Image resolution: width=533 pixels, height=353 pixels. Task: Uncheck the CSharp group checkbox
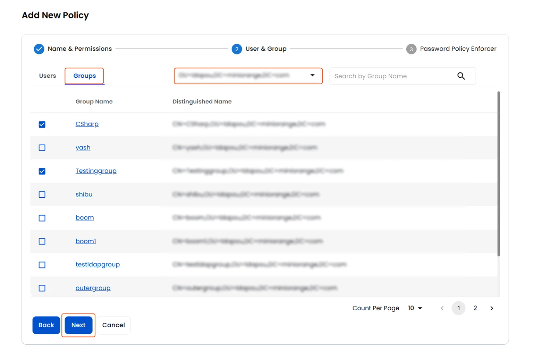(x=42, y=124)
